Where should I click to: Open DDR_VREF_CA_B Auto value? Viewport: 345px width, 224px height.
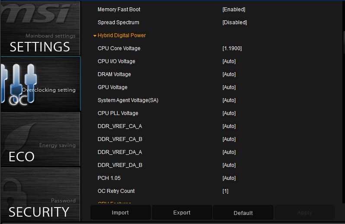(x=229, y=139)
